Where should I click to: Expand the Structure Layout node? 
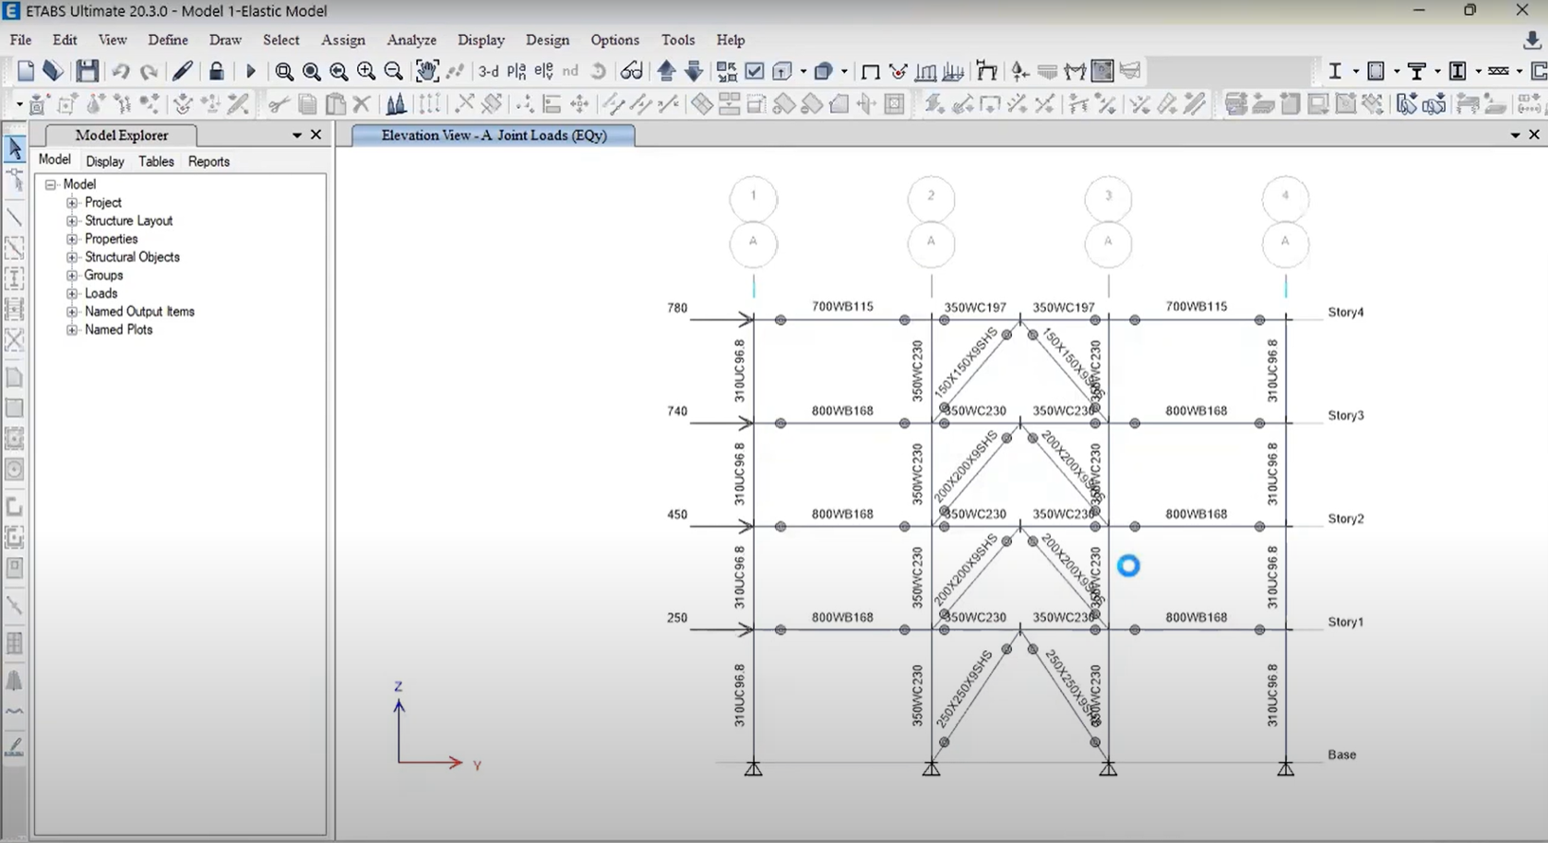pyautogui.click(x=72, y=221)
